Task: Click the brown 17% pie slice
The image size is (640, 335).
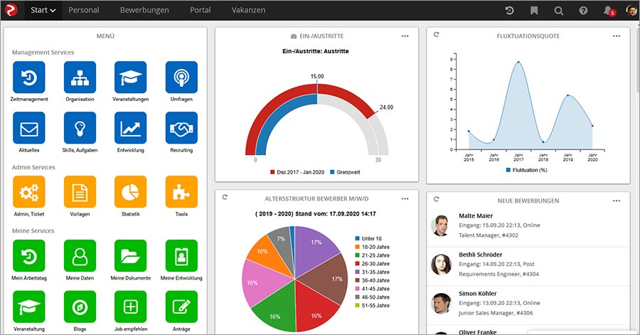Action: (326, 277)
